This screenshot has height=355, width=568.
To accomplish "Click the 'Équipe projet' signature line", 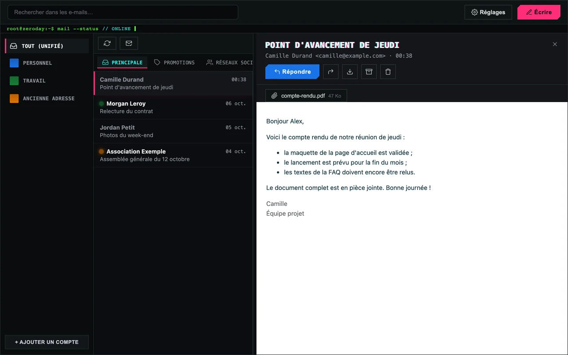I will point(285,213).
